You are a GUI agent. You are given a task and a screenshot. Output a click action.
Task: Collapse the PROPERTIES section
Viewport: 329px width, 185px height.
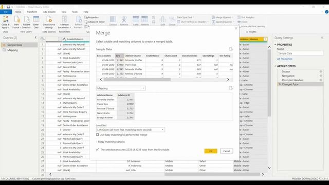[276, 45]
